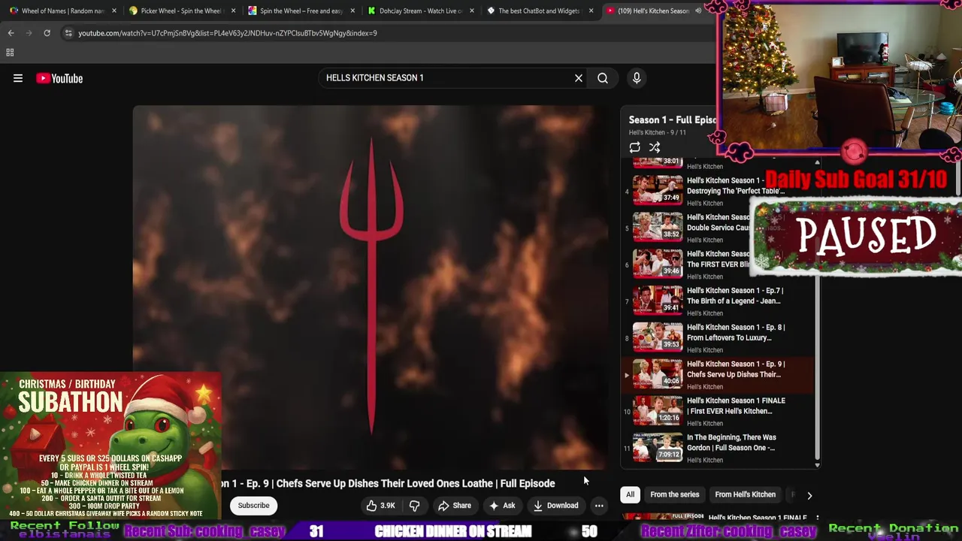This screenshot has height=541, width=962.
Task: Start voice search with microphone icon
Action: tap(637, 78)
